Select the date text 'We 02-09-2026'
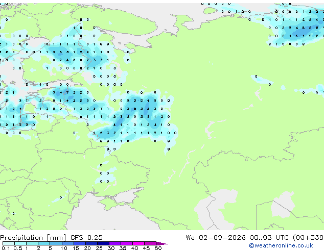Viewport: 324px width, 250px height. [216, 238]
